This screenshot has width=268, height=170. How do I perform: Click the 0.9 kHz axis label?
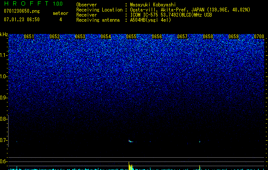[3, 98]
